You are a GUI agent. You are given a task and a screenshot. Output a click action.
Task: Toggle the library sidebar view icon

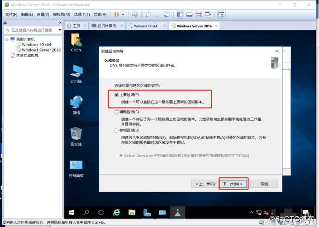point(180,15)
